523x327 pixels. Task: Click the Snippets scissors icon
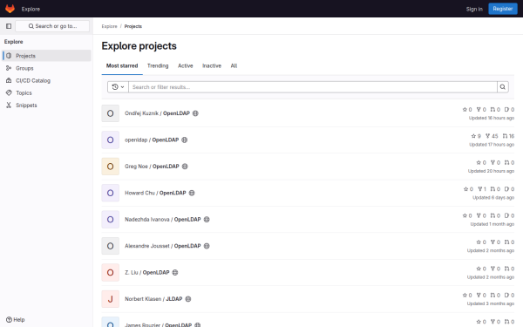pyautogui.click(x=9, y=106)
